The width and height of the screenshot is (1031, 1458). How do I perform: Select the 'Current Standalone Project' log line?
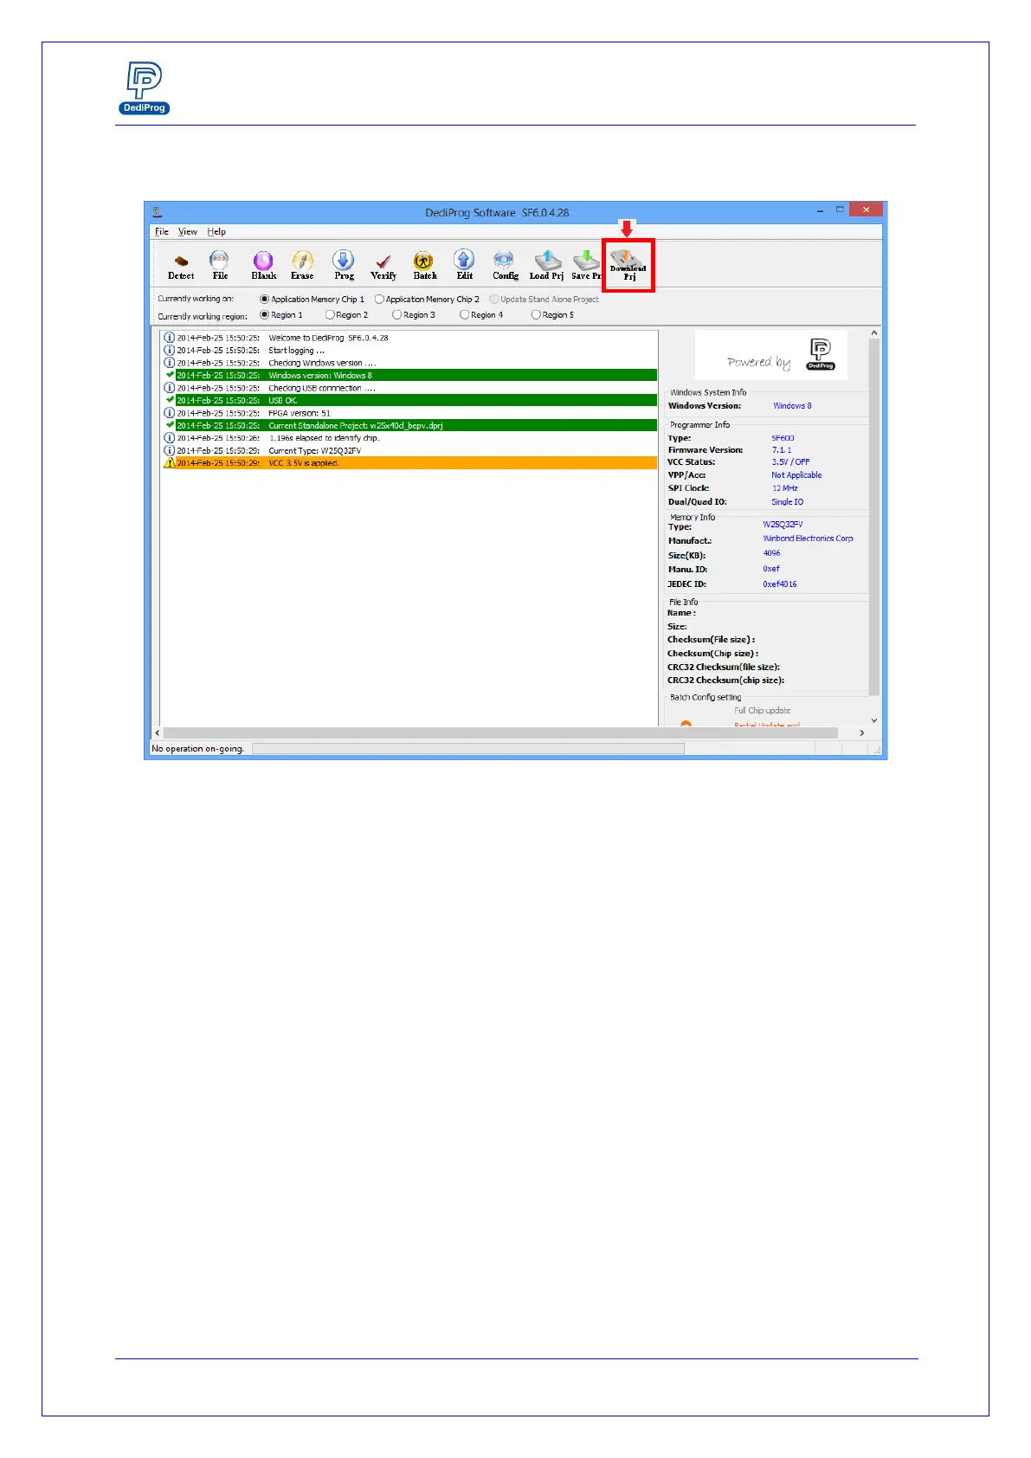click(x=409, y=426)
